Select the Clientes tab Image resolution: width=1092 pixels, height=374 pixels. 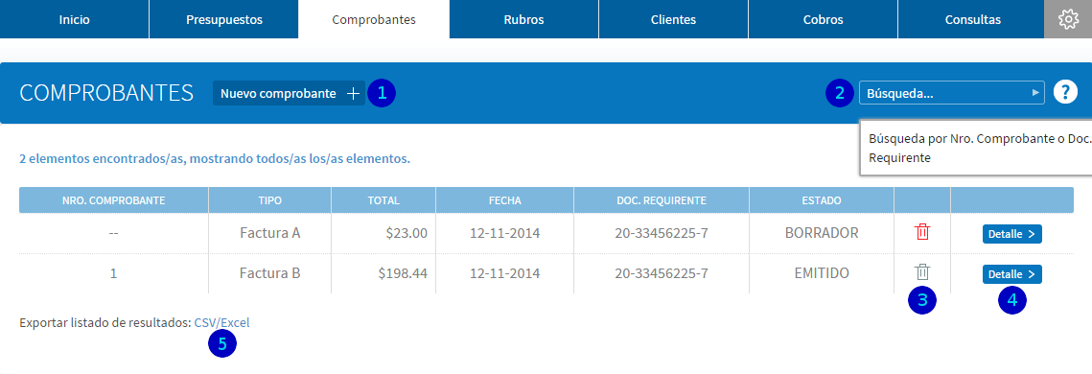pyautogui.click(x=673, y=19)
